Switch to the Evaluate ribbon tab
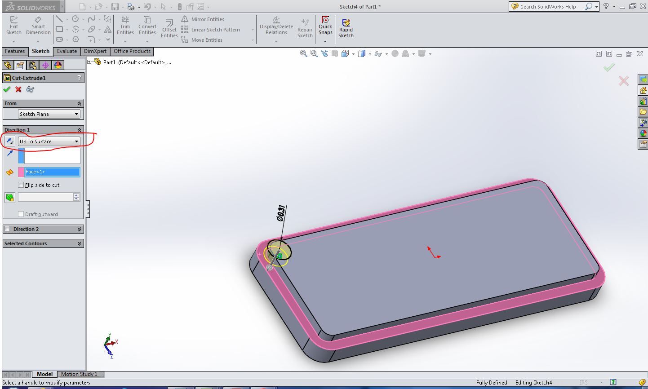 [67, 51]
